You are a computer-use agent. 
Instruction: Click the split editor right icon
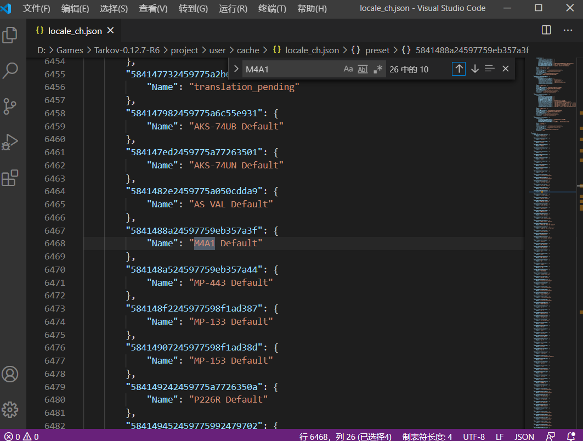[546, 30]
